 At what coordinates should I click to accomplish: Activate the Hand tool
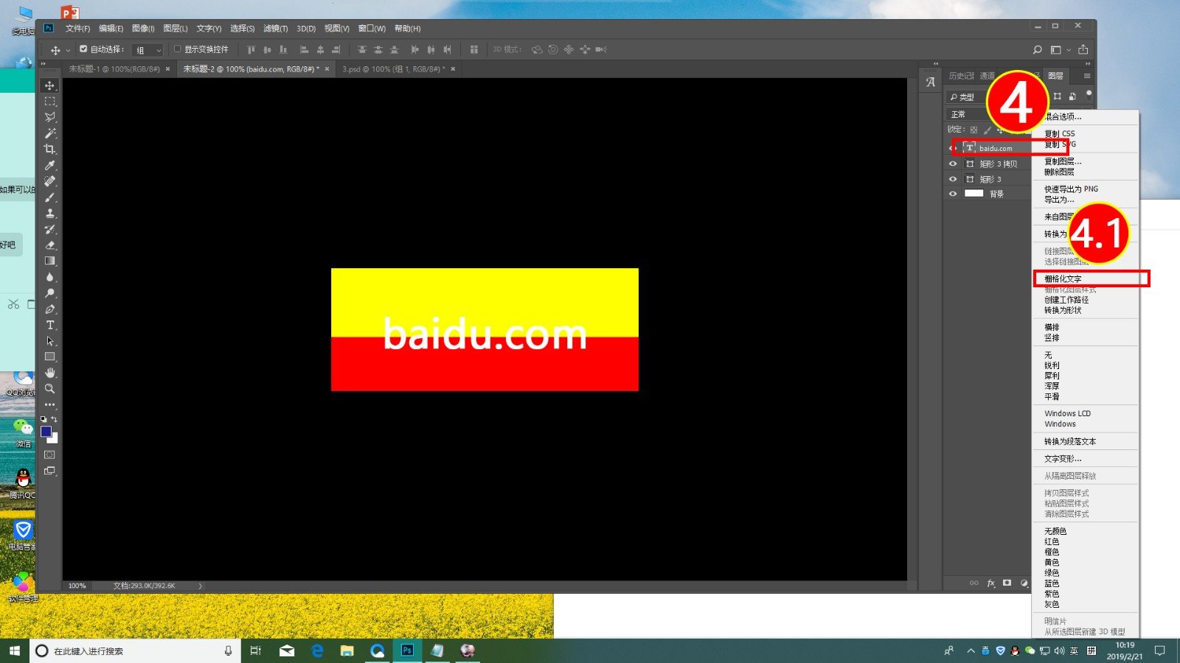pos(50,373)
